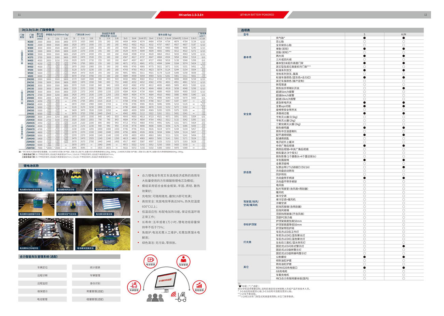Image resolution: width=444 pixels, height=316 pixels.
Task: Click the 基本项 category cell
Action: point(247,57)
